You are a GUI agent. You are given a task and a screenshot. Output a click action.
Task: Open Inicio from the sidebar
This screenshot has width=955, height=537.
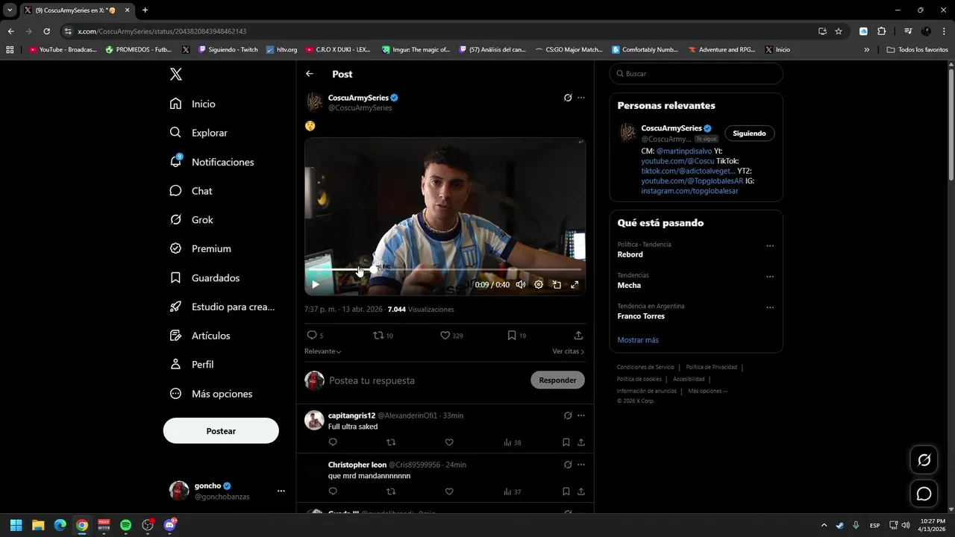click(192, 104)
